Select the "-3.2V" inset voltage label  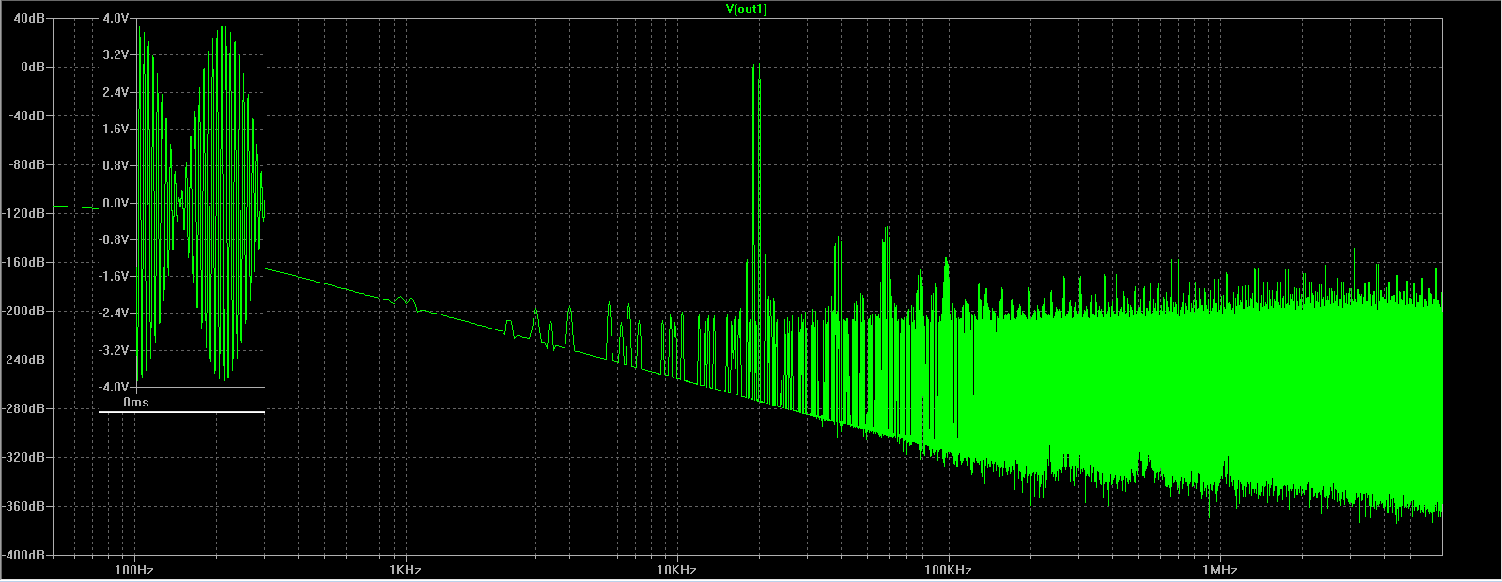click(114, 349)
